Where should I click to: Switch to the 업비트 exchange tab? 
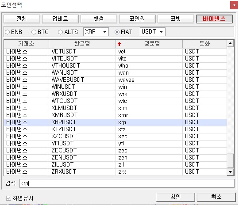[x=60, y=19]
